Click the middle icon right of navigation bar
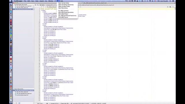 [x=170, y=7]
